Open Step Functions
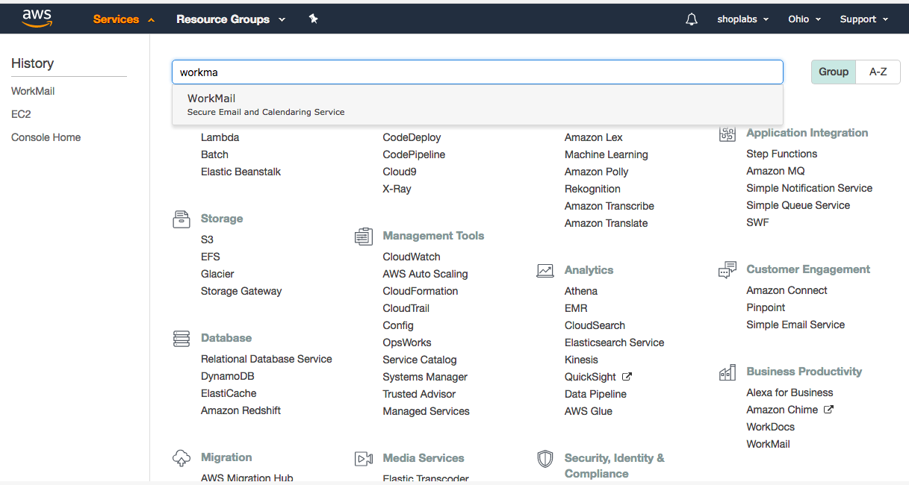The image size is (909, 485). pyautogui.click(x=781, y=154)
